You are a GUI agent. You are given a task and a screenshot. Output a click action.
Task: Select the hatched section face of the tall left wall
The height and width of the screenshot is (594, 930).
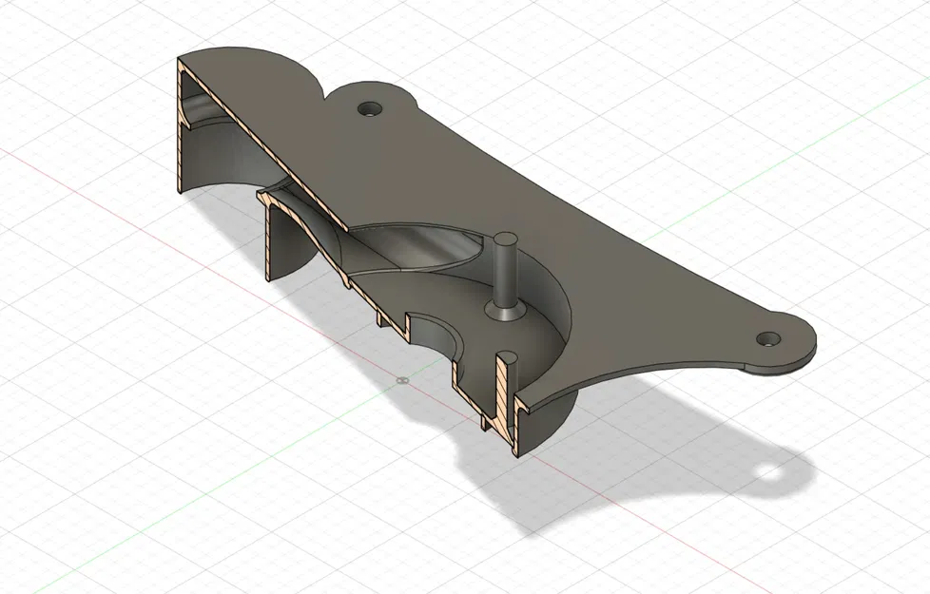tap(182, 125)
